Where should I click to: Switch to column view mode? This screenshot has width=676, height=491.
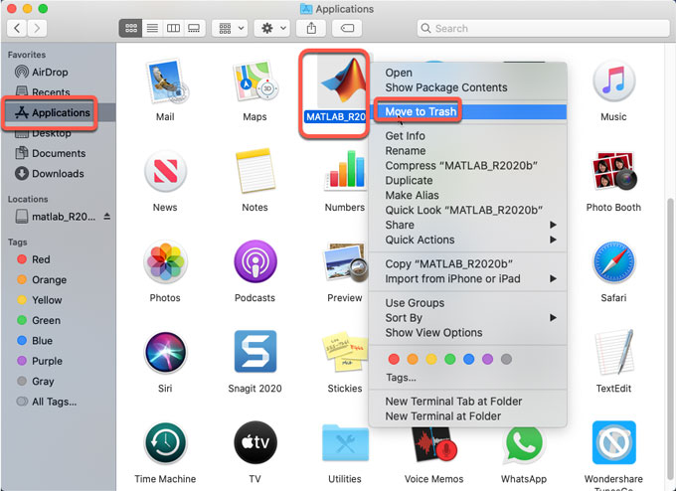pos(173,29)
